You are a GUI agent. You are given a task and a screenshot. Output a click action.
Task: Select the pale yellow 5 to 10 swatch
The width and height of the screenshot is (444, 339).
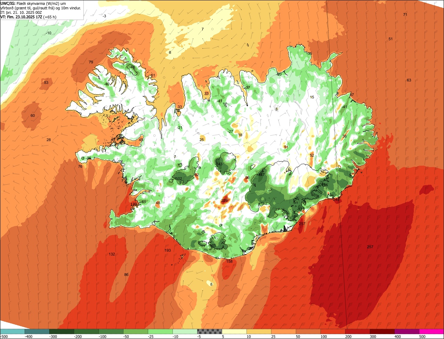pyautogui.click(x=234, y=331)
